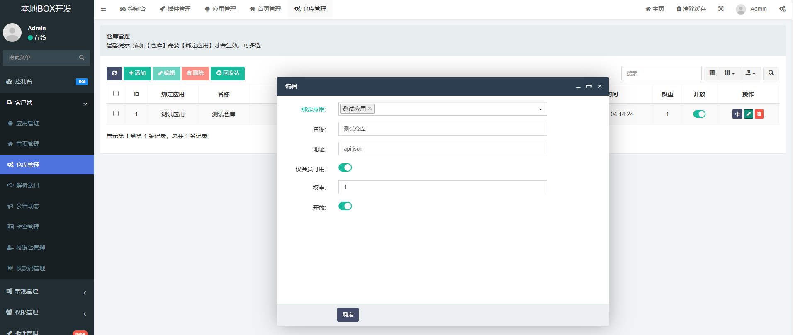Focus the 地址 input with api.json
The height and width of the screenshot is (335, 793).
coord(443,149)
